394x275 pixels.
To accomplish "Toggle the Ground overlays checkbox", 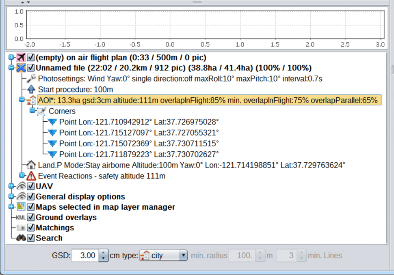I will 31,217.
